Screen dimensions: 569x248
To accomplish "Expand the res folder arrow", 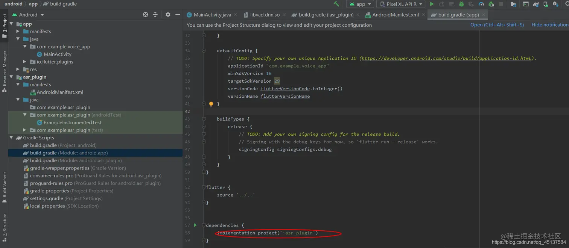I will point(18,70).
